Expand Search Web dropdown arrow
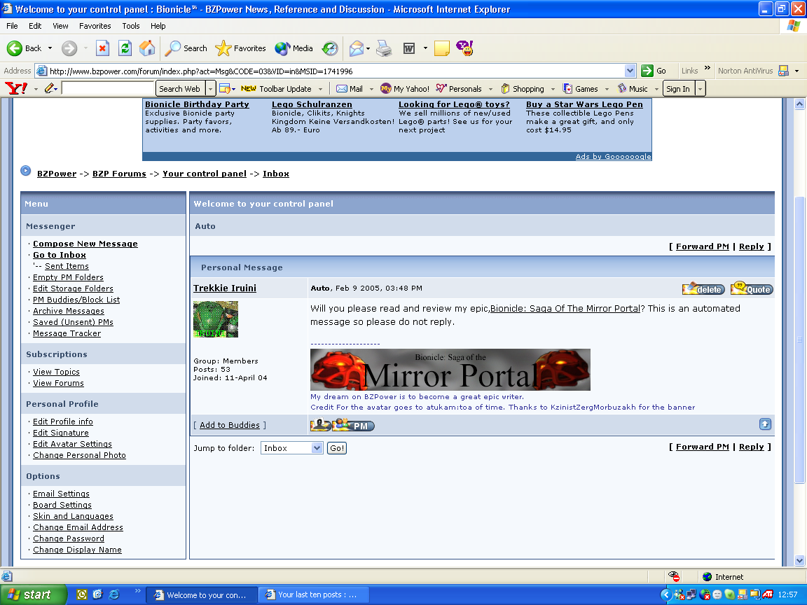 pos(210,88)
